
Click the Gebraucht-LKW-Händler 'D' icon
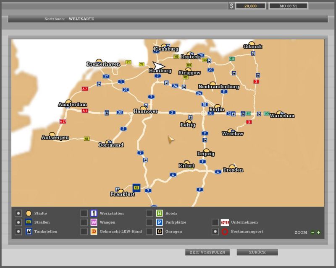(x=94, y=232)
